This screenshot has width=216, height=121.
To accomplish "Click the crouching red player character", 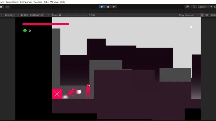I will coord(71,93).
